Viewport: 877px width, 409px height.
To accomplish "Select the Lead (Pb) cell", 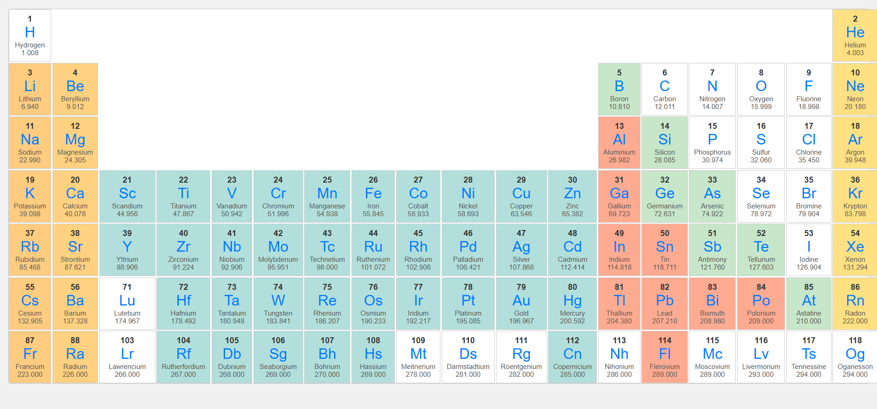I will [664, 304].
